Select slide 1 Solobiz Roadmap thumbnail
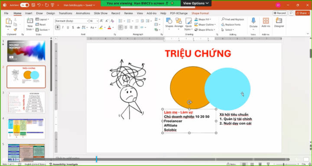 tap(26, 51)
